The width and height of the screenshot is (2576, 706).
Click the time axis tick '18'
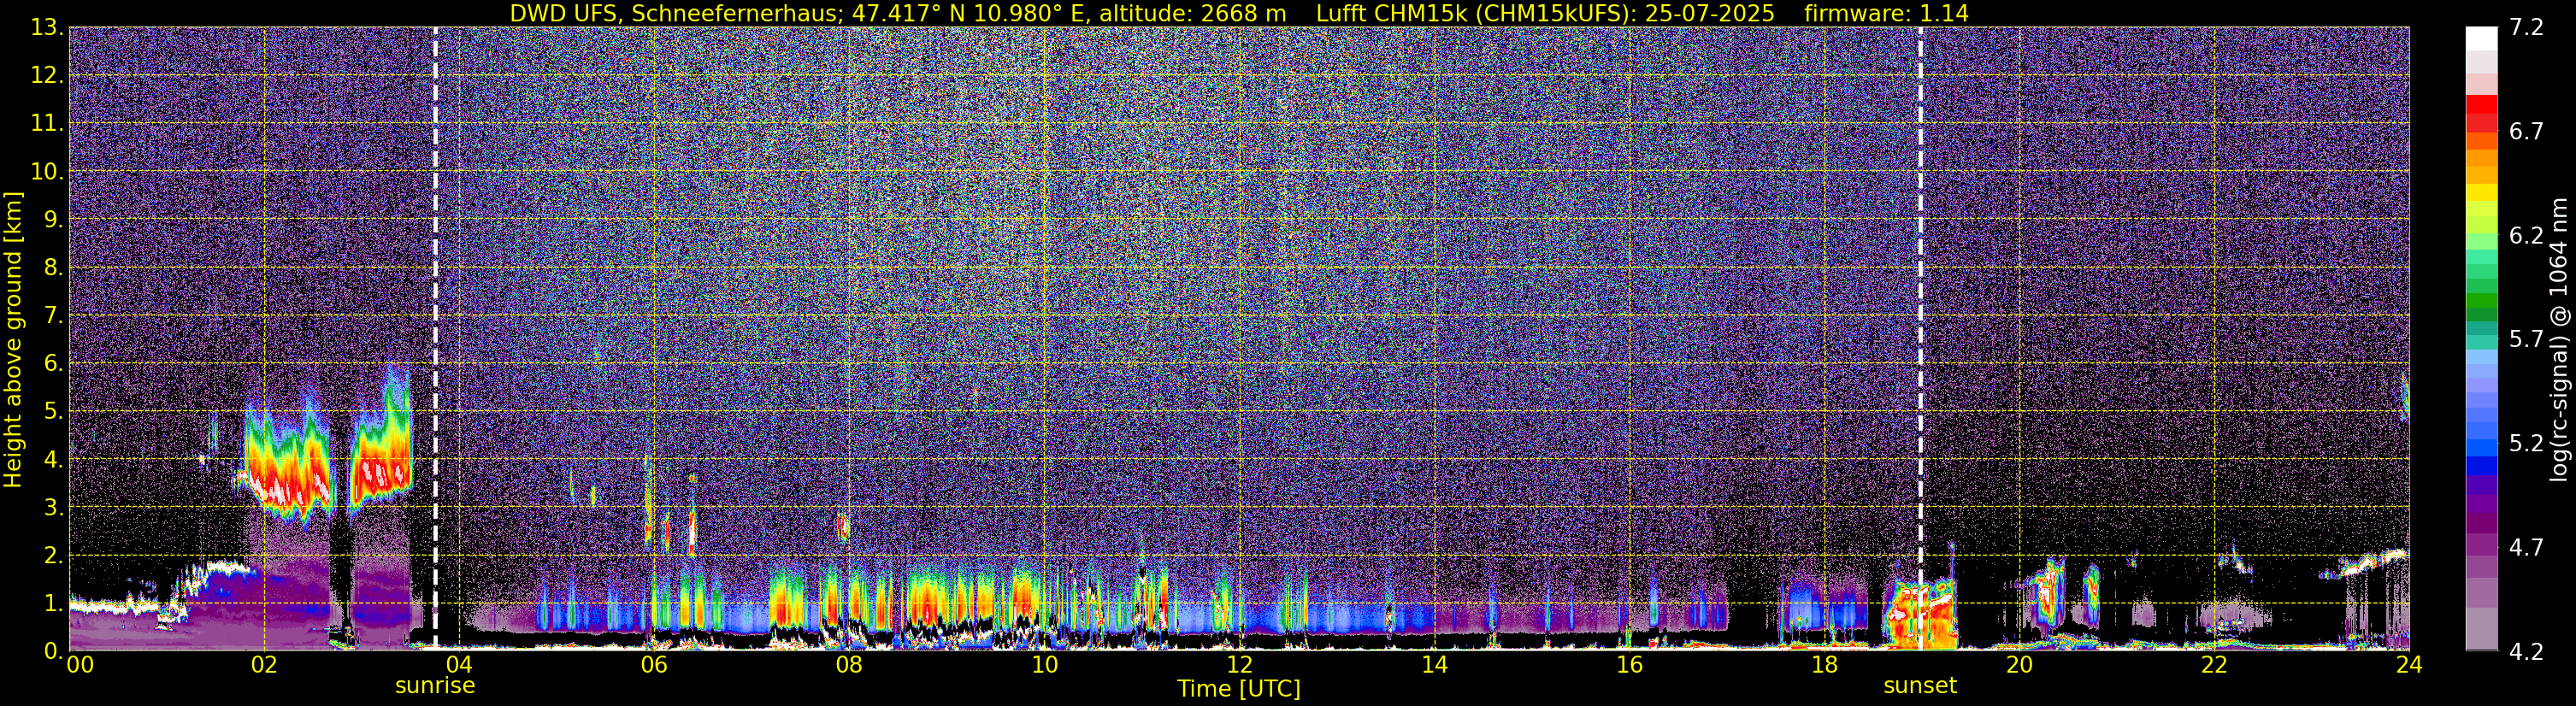tap(1824, 665)
